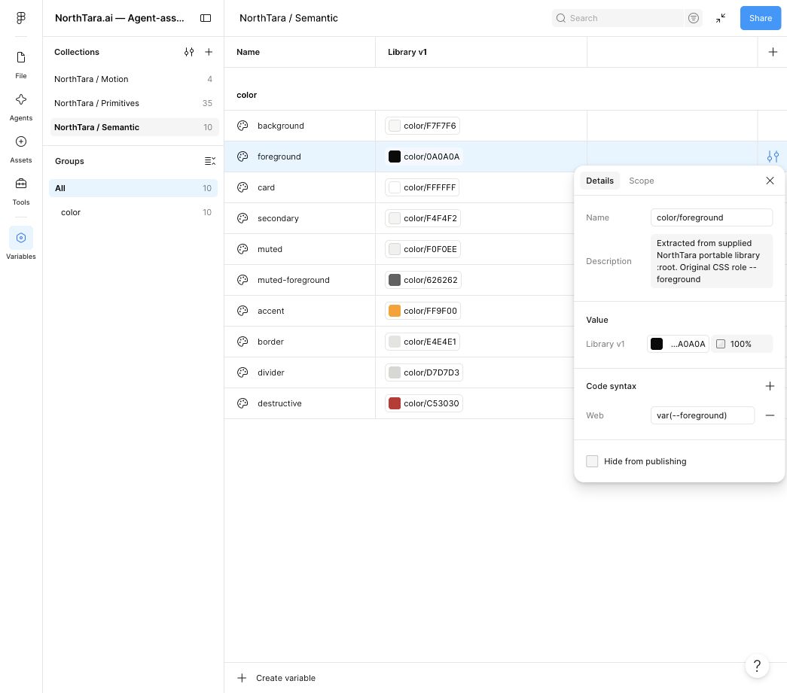Open the Tools sidebar item
This screenshot has width=787, height=693.
pyautogui.click(x=20, y=191)
